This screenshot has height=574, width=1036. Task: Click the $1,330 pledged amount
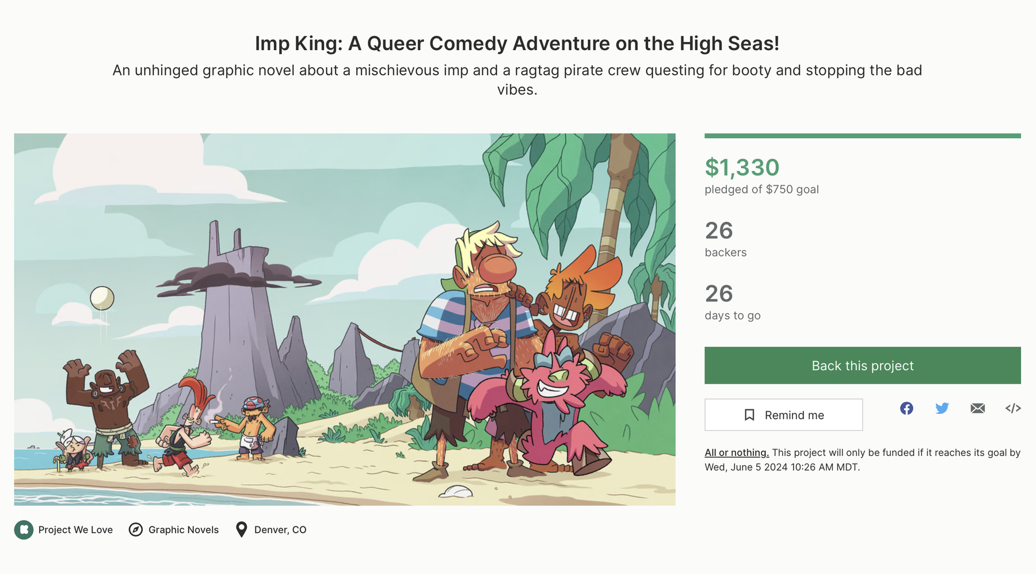click(742, 168)
